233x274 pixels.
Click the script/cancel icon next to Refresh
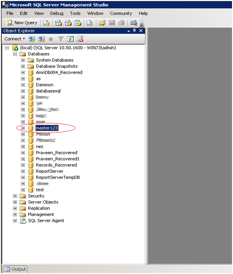[x=80, y=39]
